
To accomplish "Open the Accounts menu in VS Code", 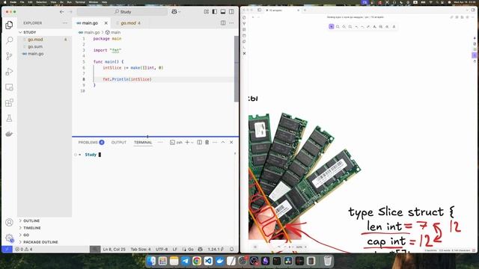I will click(9, 223).
